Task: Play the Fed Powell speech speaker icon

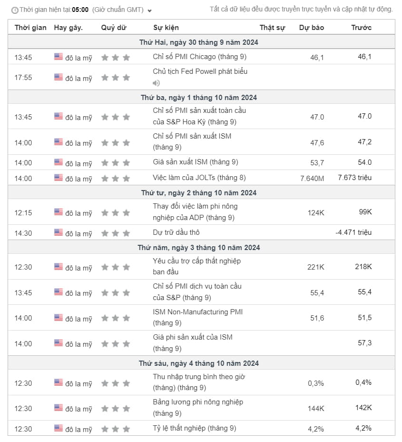Action: point(156,83)
